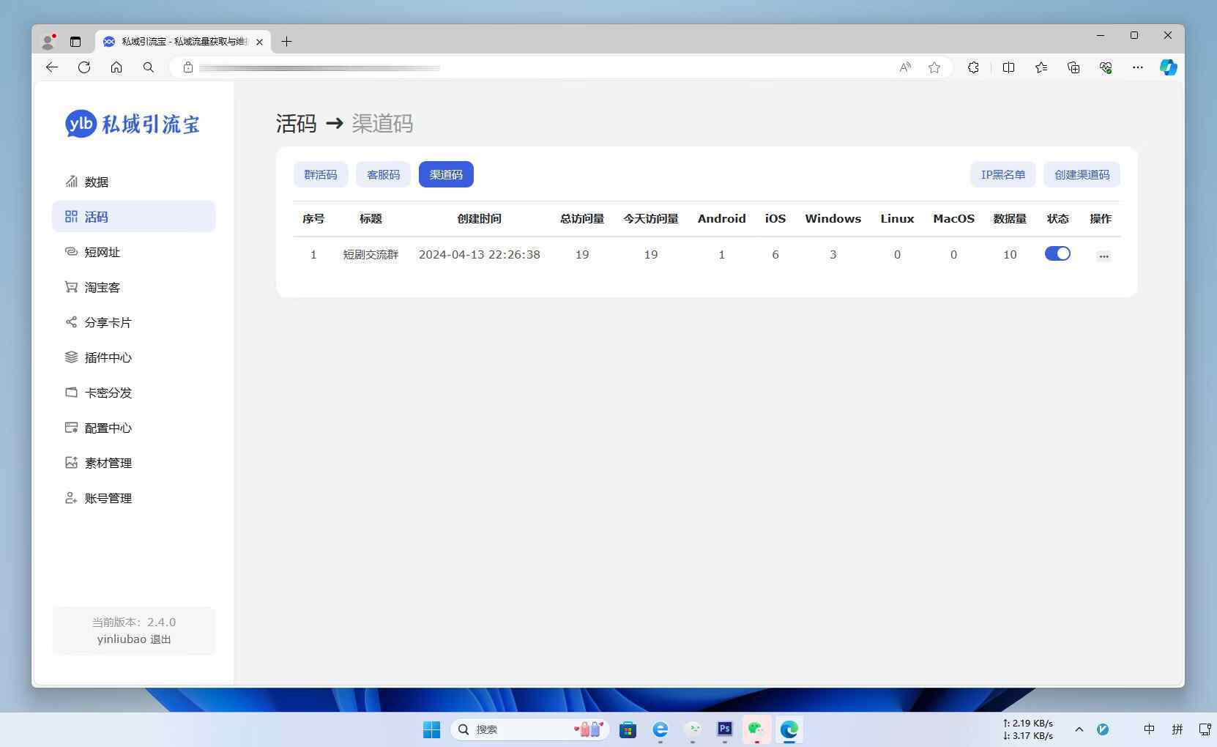
Task: Click the 今天访问量 column header
Action: click(x=651, y=219)
